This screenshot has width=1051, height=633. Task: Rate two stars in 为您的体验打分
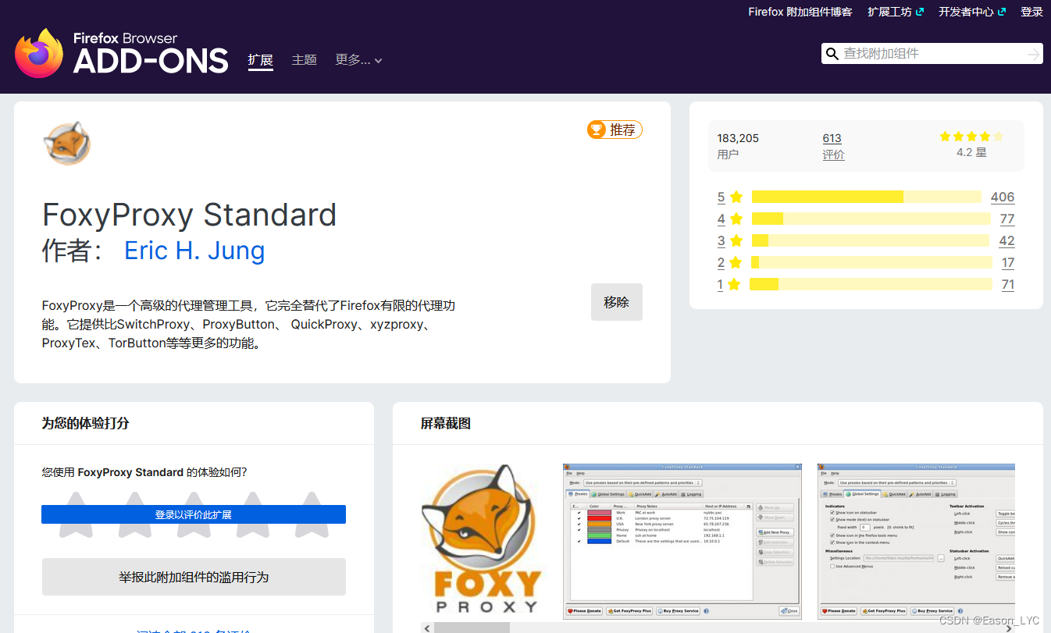click(135, 514)
